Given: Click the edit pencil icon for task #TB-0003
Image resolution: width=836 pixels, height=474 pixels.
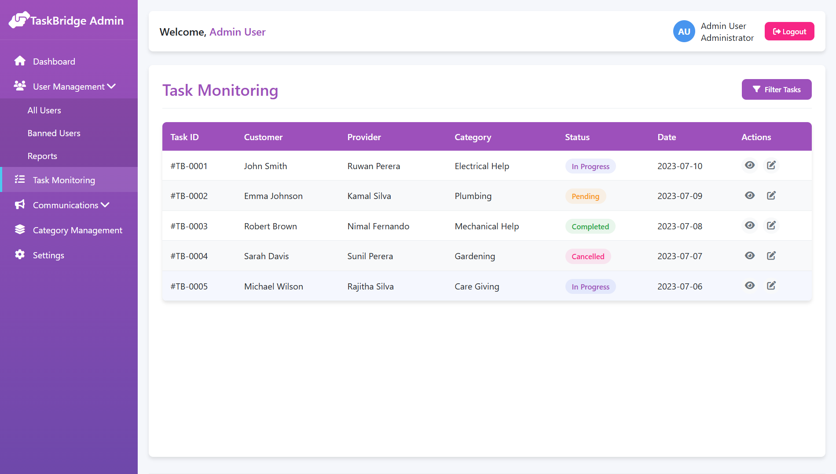Looking at the screenshot, I should (x=771, y=225).
